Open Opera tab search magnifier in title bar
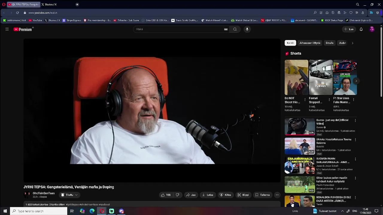This screenshot has width=383, height=215. 358,4
